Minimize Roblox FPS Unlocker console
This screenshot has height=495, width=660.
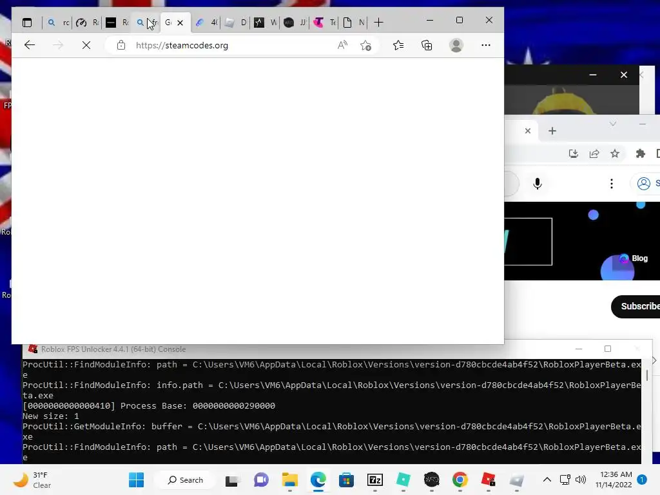click(x=579, y=349)
